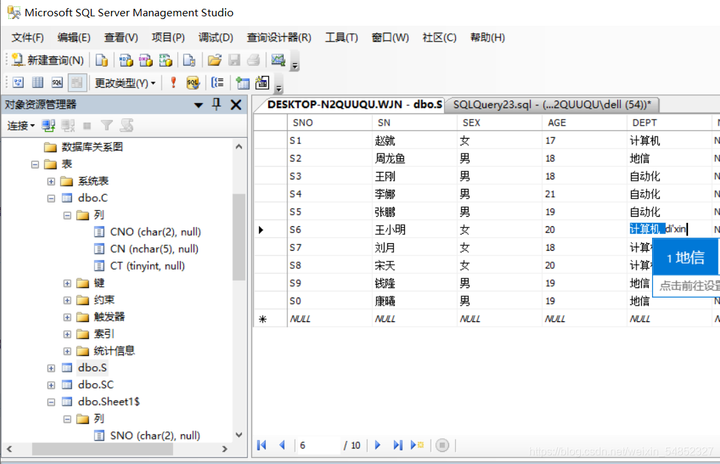Screen dimensions: 720x464
Task: Click the Analysis Services DMX Query icon
Action: click(145, 60)
